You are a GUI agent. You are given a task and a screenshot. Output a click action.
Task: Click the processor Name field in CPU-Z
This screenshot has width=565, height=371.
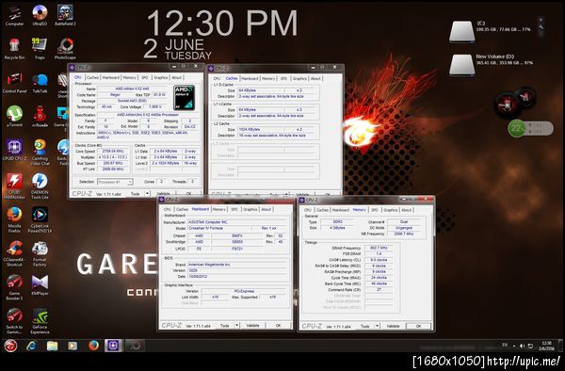coord(133,89)
